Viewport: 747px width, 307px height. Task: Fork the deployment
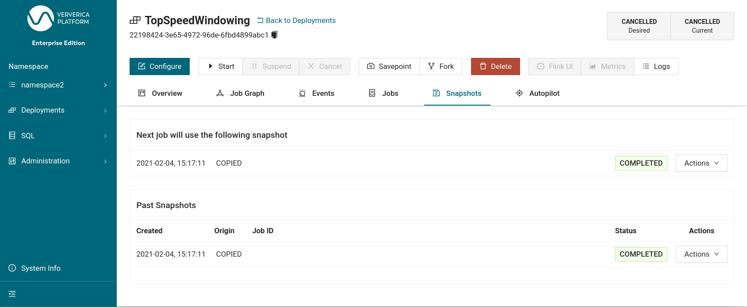441,66
